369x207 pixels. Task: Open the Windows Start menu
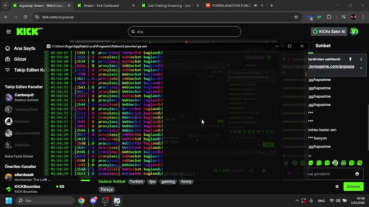pyautogui.click(x=9, y=200)
